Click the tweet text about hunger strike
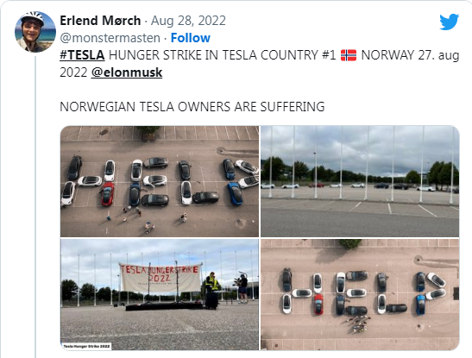The image size is (472, 358). (x=259, y=64)
